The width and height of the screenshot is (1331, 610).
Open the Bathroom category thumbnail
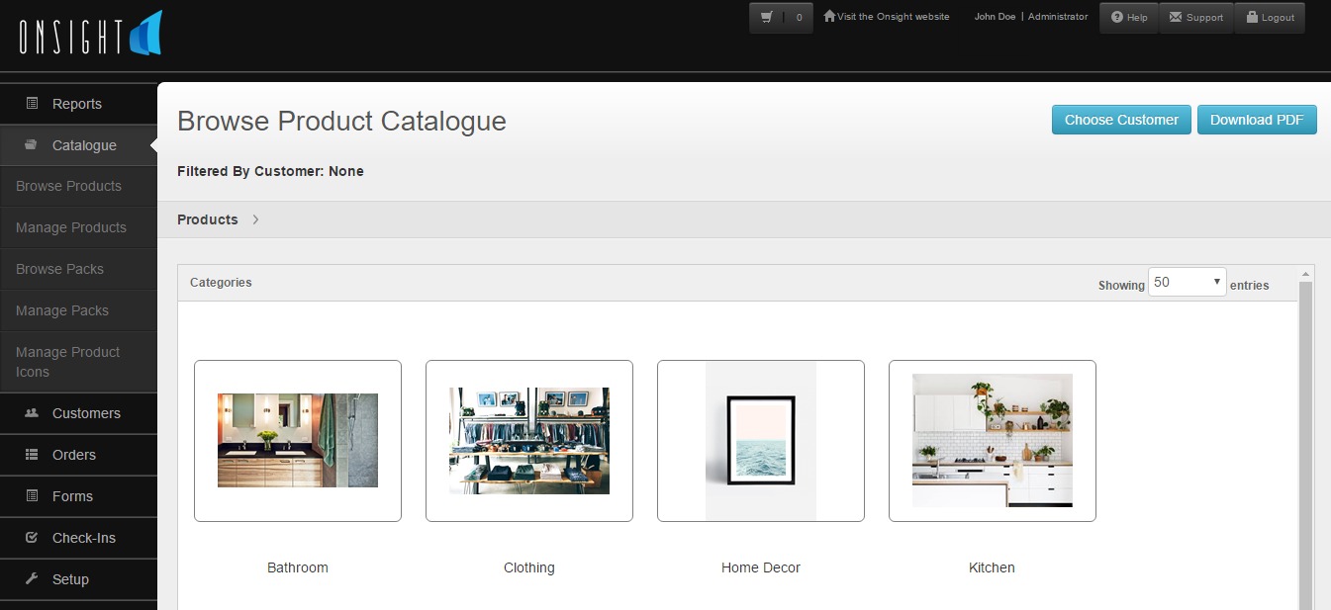pos(297,440)
